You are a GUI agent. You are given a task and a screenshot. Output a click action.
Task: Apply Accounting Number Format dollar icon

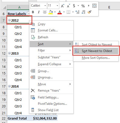74,6
